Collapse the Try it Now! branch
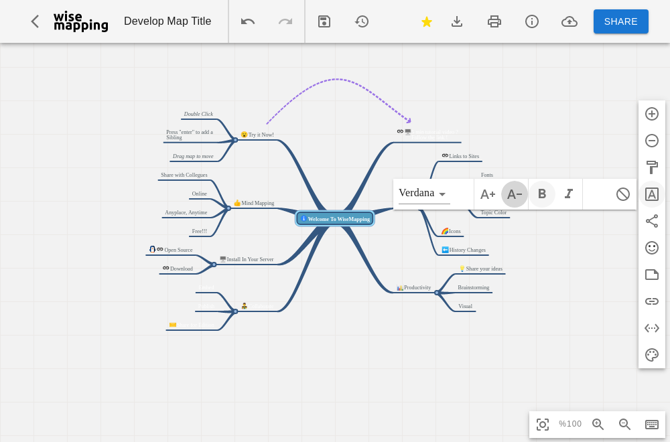Viewport: 670px width, 442px height. 235,140
